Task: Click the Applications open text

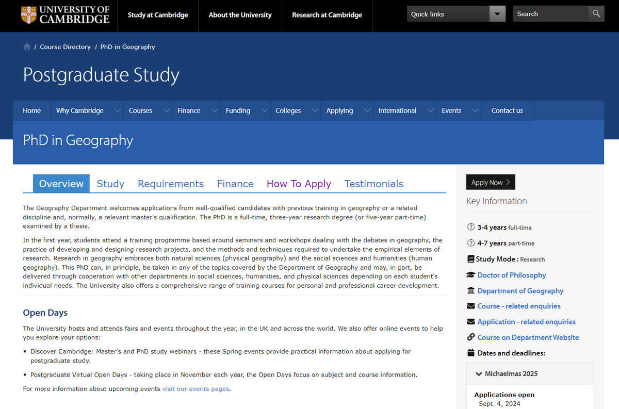Action: tap(504, 395)
